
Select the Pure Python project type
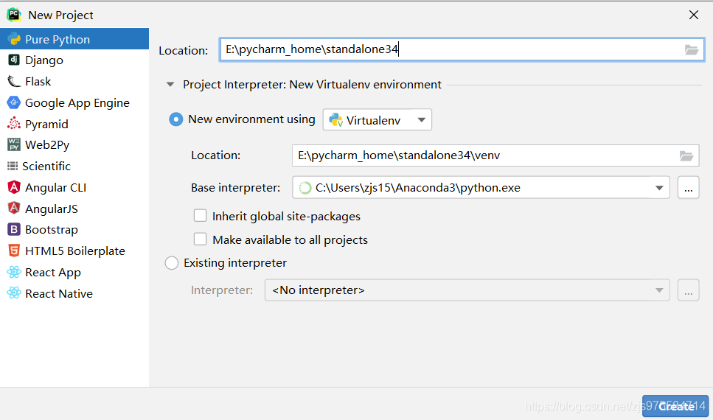(74, 39)
